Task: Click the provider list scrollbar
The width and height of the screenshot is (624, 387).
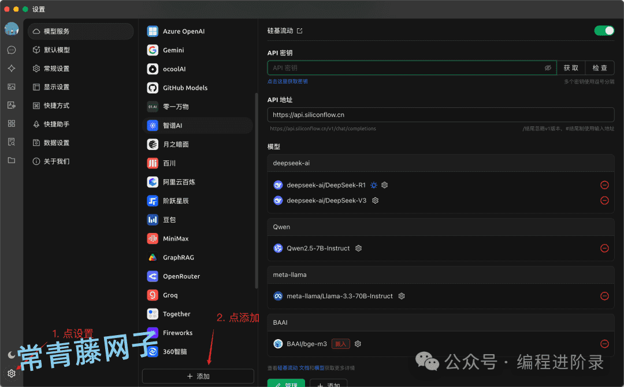Action: pos(257,191)
